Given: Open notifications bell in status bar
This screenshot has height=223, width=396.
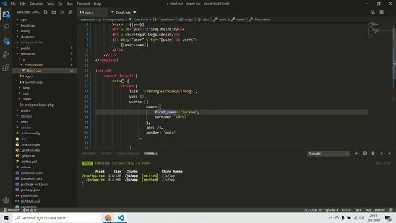Looking at the screenshot, I should pyautogui.click(x=391, y=210).
